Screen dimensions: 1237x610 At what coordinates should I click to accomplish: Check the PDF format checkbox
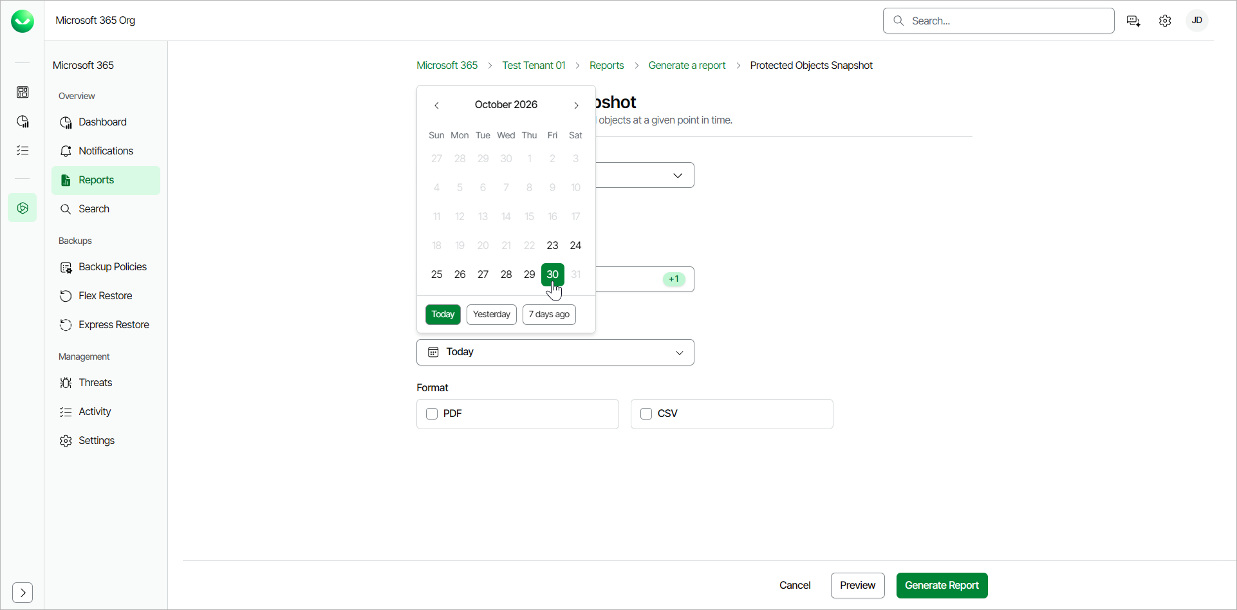click(x=432, y=414)
